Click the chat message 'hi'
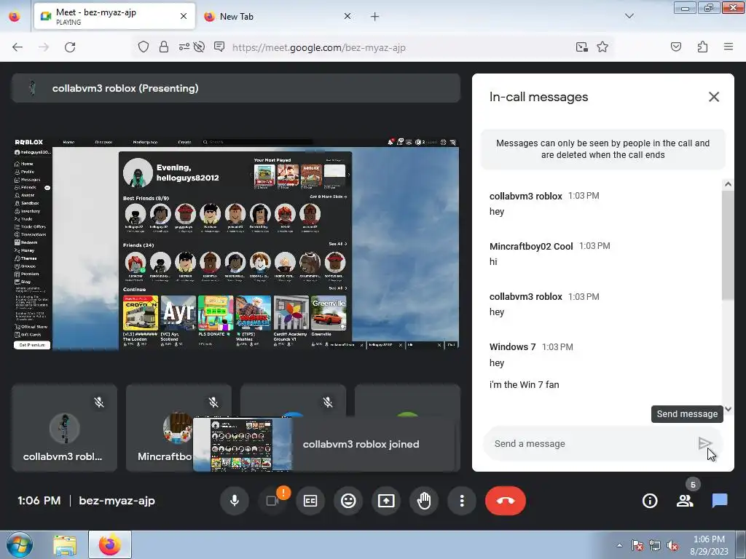 tap(493, 261)
